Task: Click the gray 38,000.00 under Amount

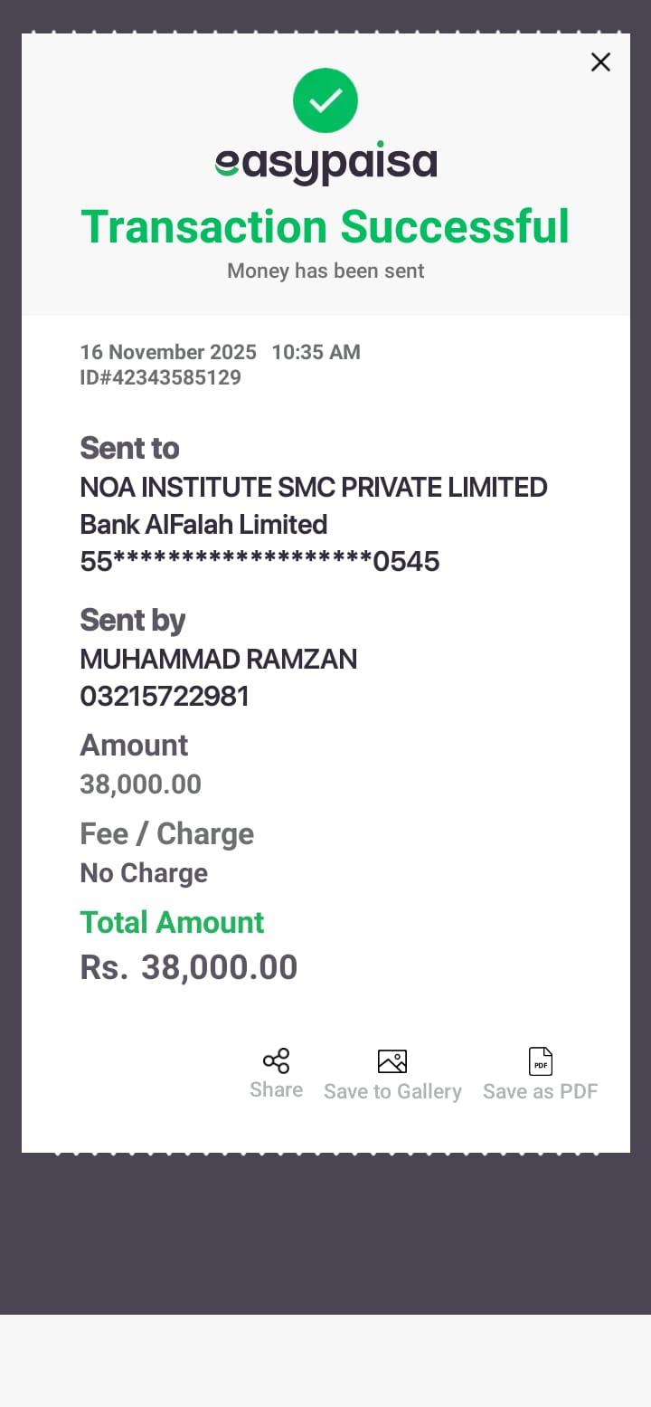Action: coord(140,784)
